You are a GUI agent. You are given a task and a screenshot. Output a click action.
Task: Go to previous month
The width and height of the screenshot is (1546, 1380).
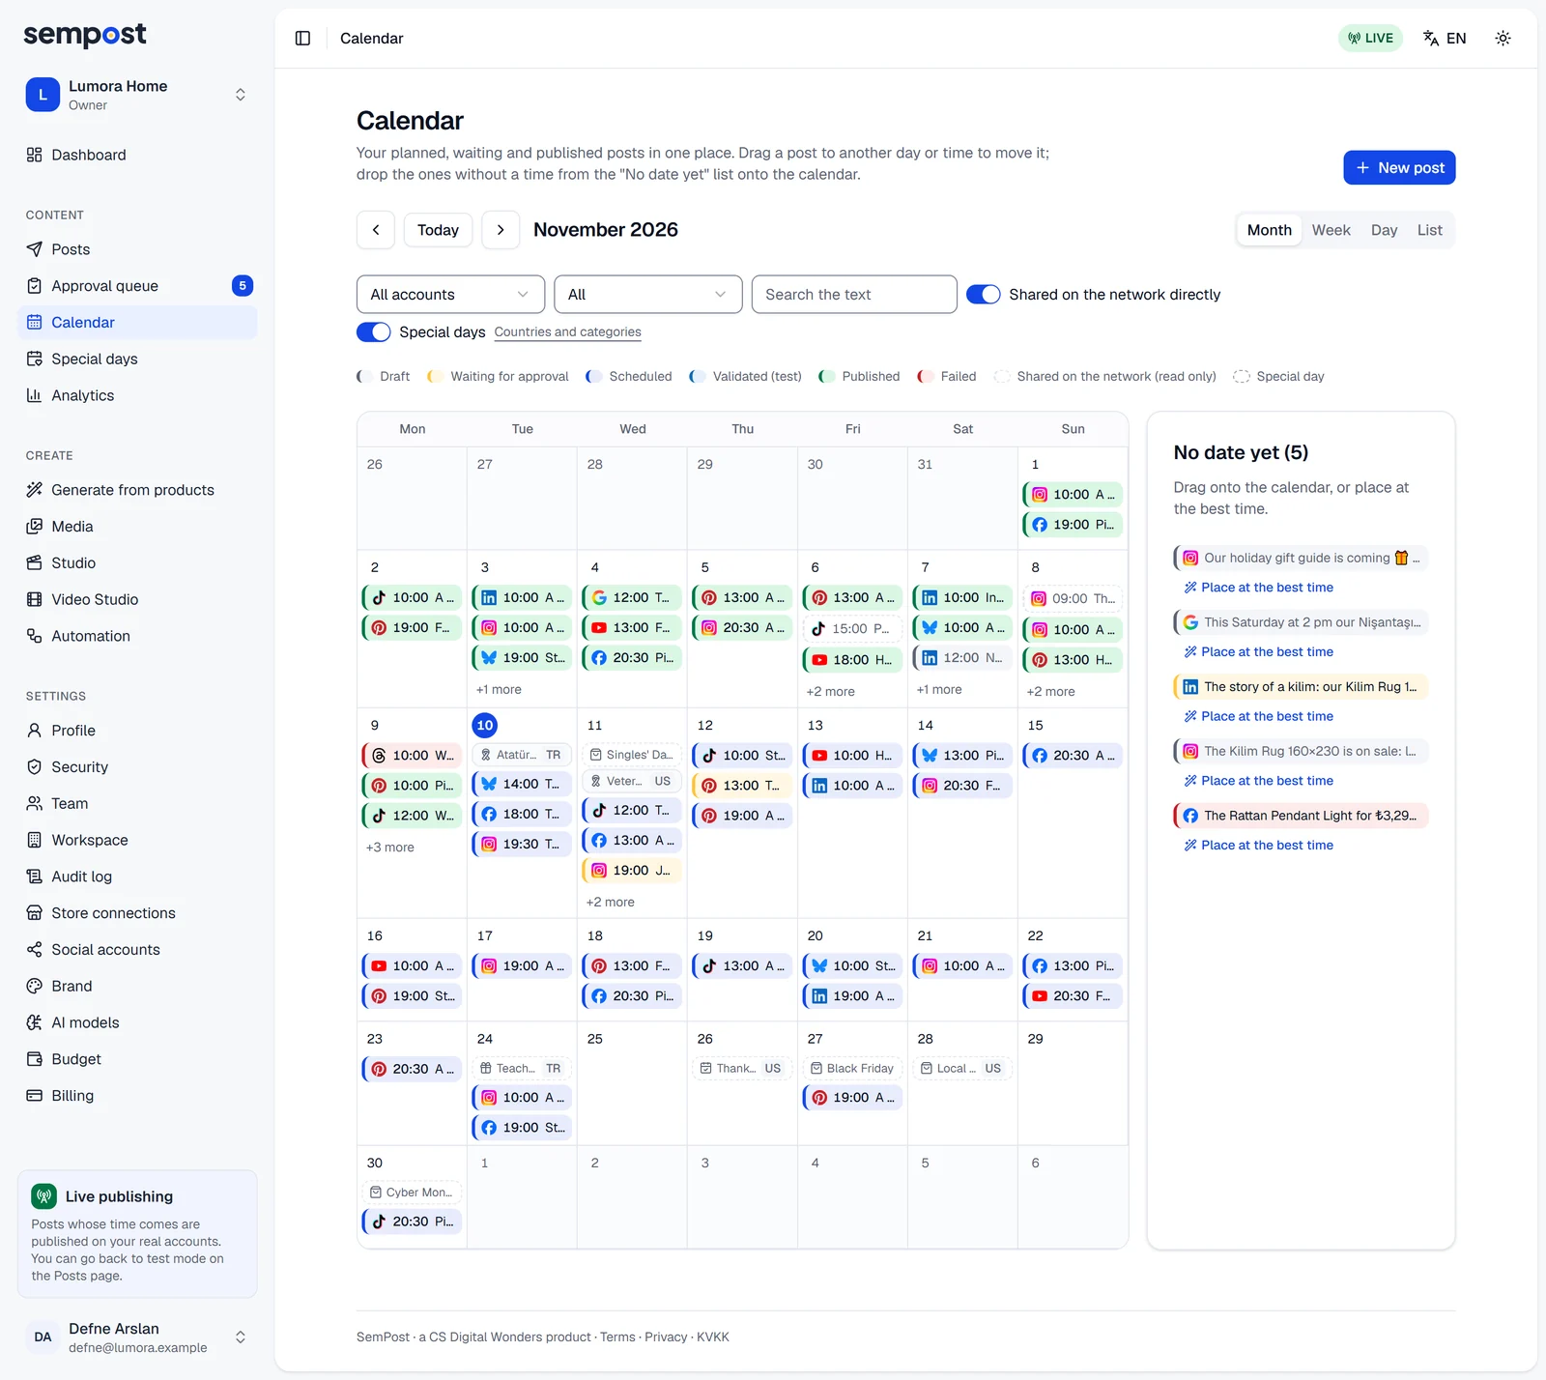click(x=375, y=230)
